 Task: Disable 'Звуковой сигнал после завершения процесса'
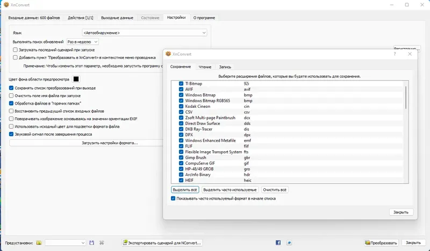(x=11, y=134)
